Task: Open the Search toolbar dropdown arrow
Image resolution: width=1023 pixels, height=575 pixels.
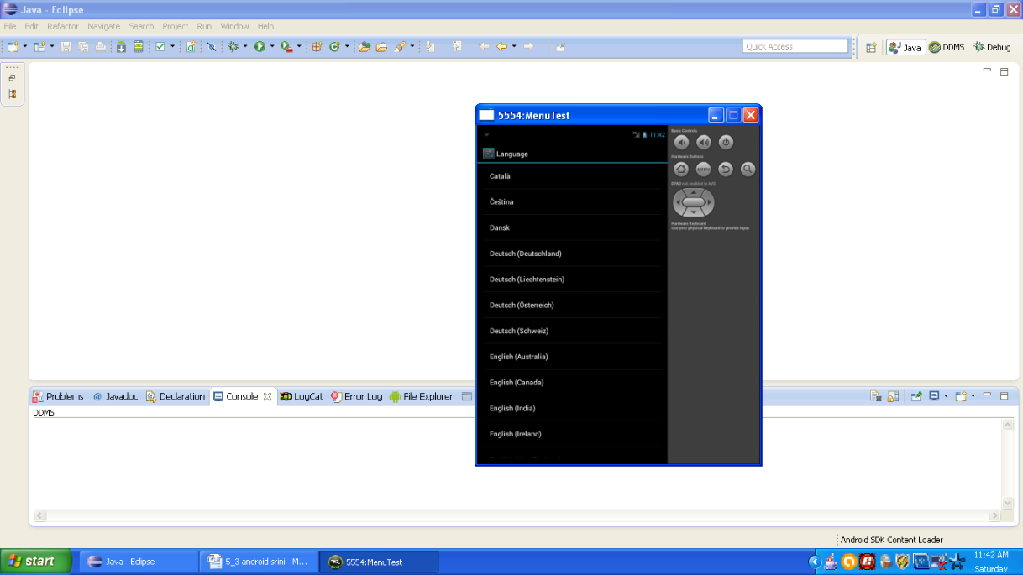Action: (412, 47)
